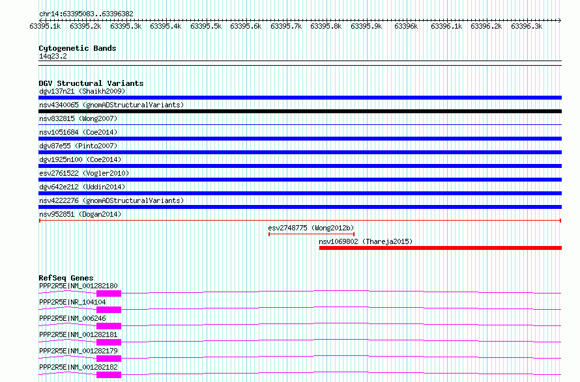Image resolution: width=580 pixels, height=382 pixels.
Task: Select the PPP2R5E|NM_001282181 exon block
Action: coord(109,342)
